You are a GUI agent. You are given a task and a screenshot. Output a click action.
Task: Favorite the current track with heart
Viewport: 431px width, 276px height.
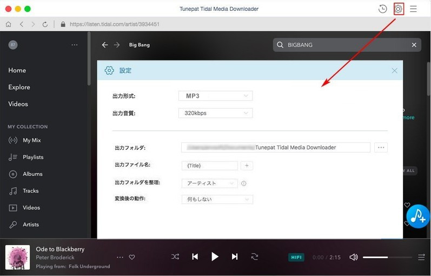coord(132,257)
